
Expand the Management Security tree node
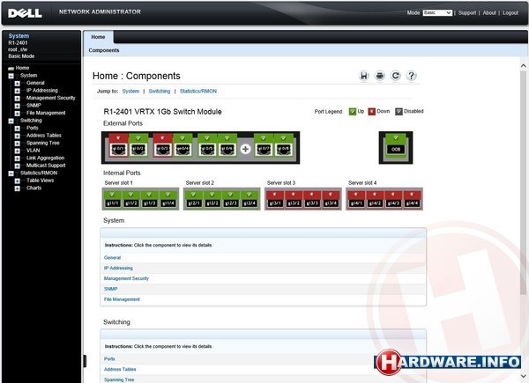coord(18,99)
